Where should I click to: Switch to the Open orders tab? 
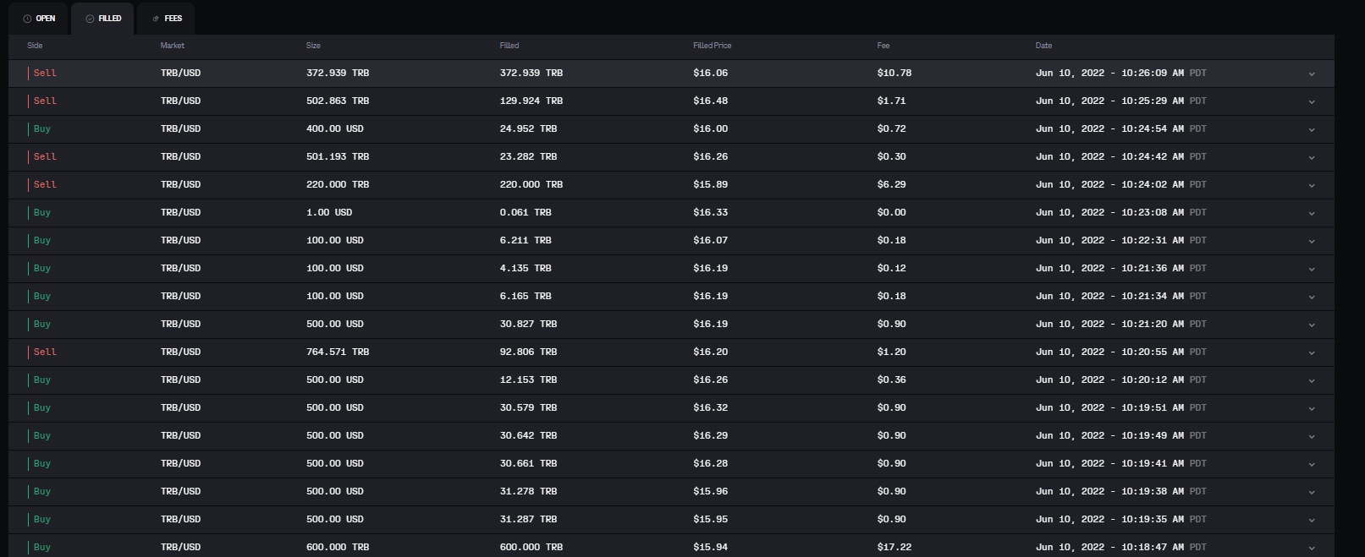(x=39, y=19)
